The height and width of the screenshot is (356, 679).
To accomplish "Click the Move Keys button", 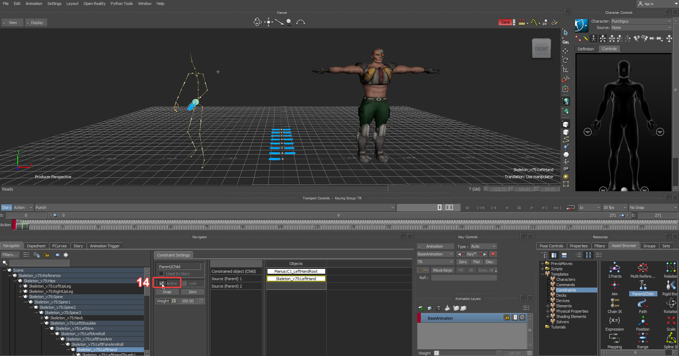I will (x=442, y=270).
